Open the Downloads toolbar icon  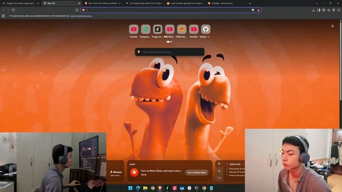pos(313,10)
